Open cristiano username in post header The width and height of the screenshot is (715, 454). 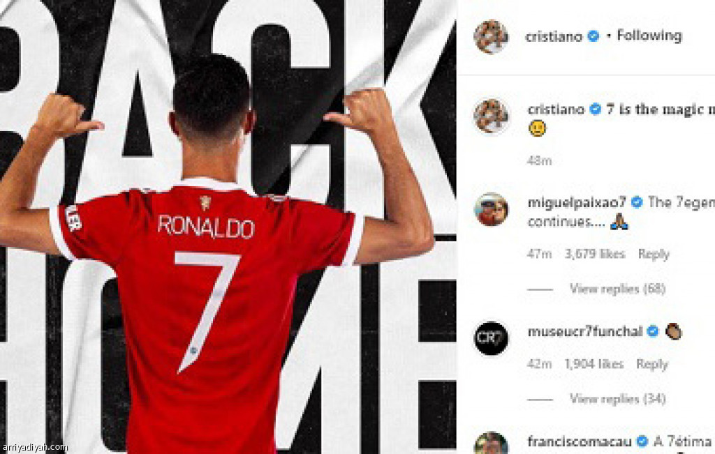pyautogui.click(x=554, y=36)
